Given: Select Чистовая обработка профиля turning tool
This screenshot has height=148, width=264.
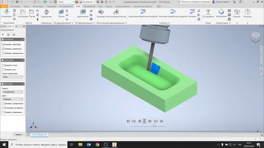Looking at the screenshot, I should click(173, 12).
